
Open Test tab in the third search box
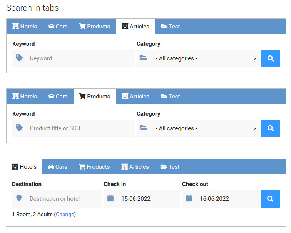[170, 166]
